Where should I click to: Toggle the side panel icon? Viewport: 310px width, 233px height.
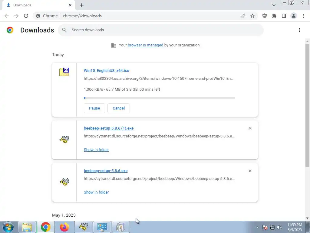tap(284, 16)
